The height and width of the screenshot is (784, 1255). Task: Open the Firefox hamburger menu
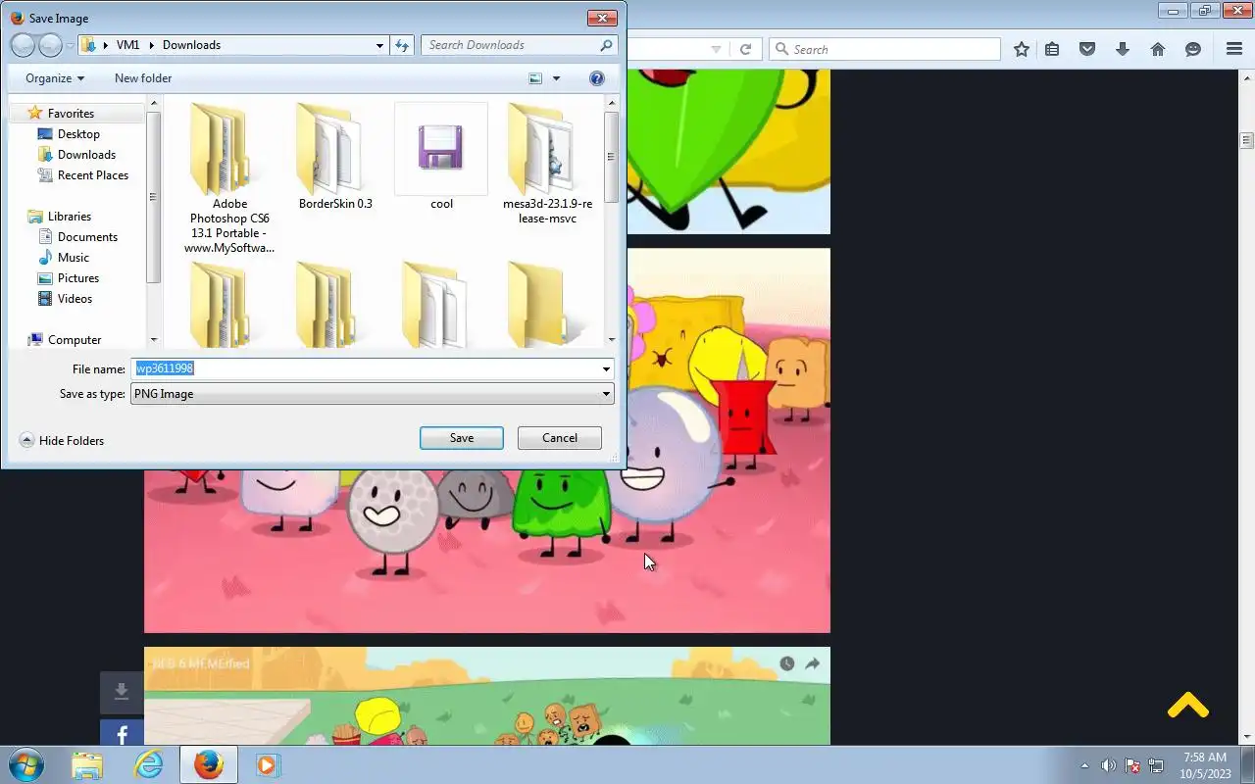pyautogui.click(x=1234, y=49)
